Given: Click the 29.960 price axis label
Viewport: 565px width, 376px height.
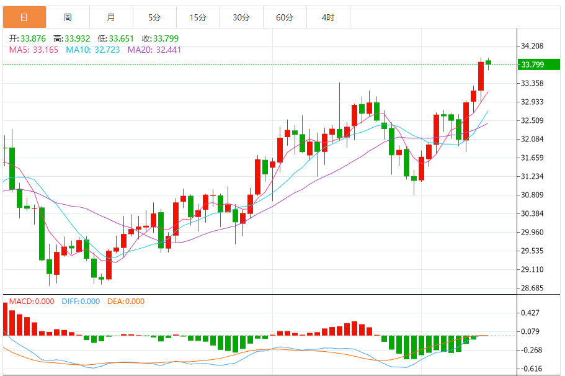Looking at the screenshot, I should (x=532, y=232).
